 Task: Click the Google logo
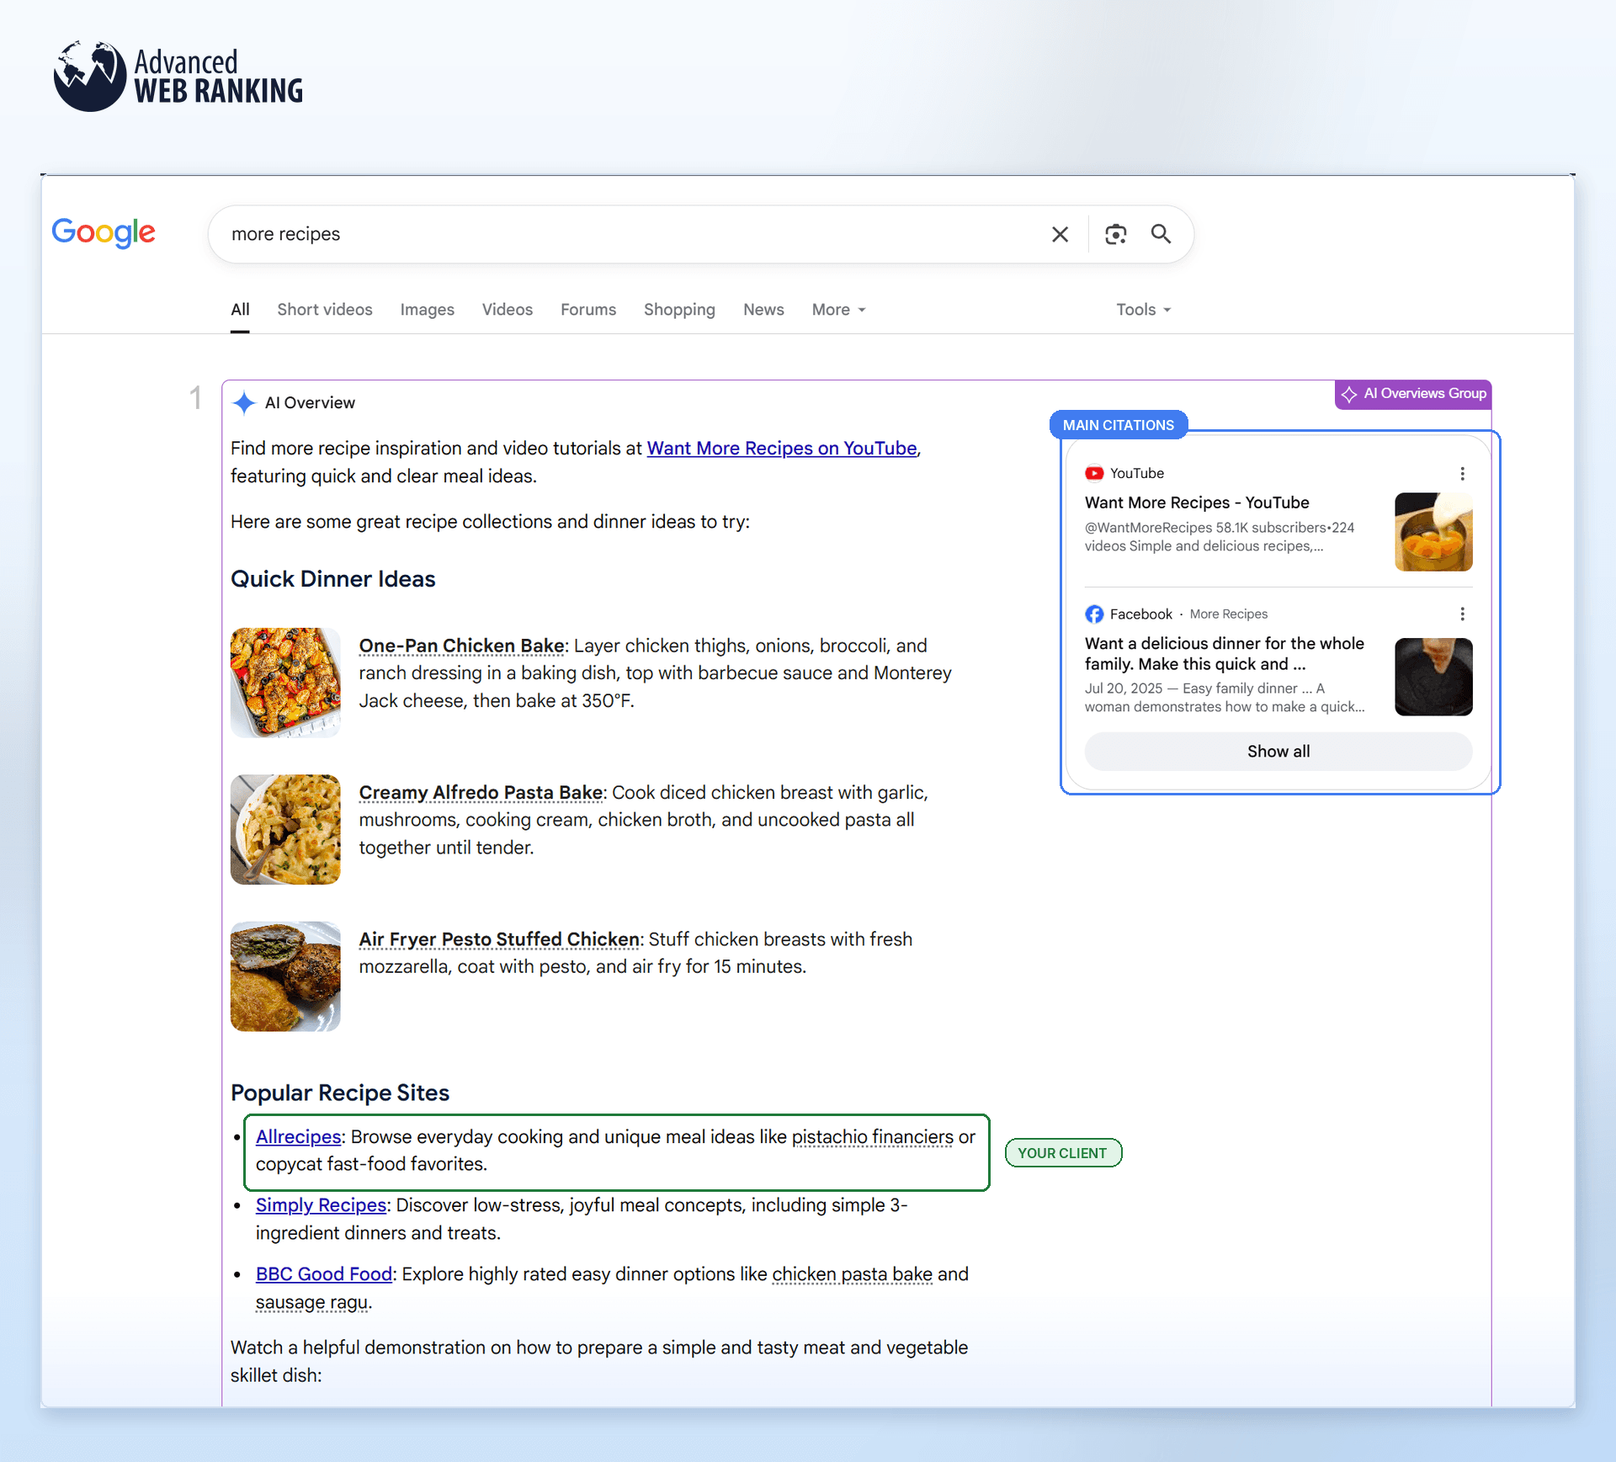[104, 232]
